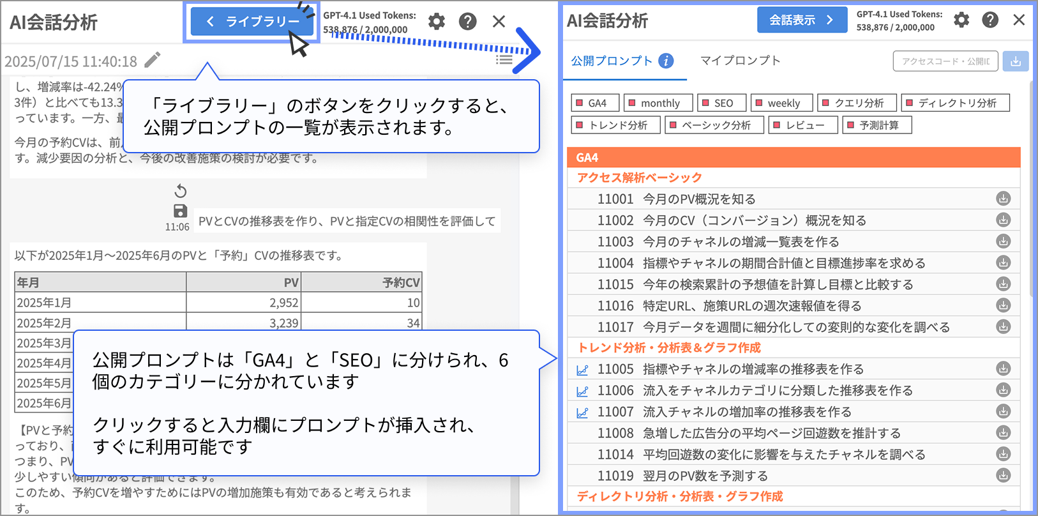
Task: Open the list menu icon in conversation header
Action: coord(504,59)
